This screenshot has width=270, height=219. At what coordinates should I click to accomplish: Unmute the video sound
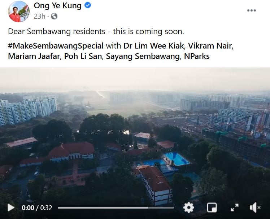coord(255,207)
